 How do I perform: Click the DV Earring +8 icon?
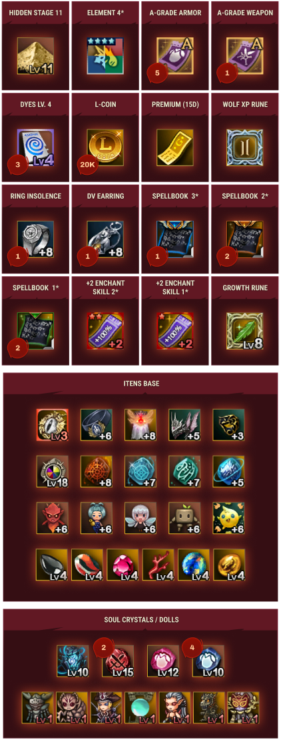pyautogui.click(x=105, y=240)
